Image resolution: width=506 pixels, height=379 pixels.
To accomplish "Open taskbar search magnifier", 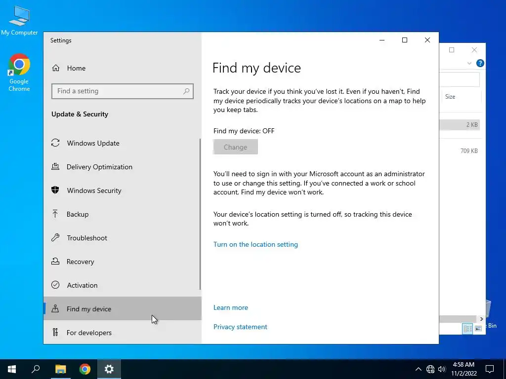I will (x=36, y=369).
